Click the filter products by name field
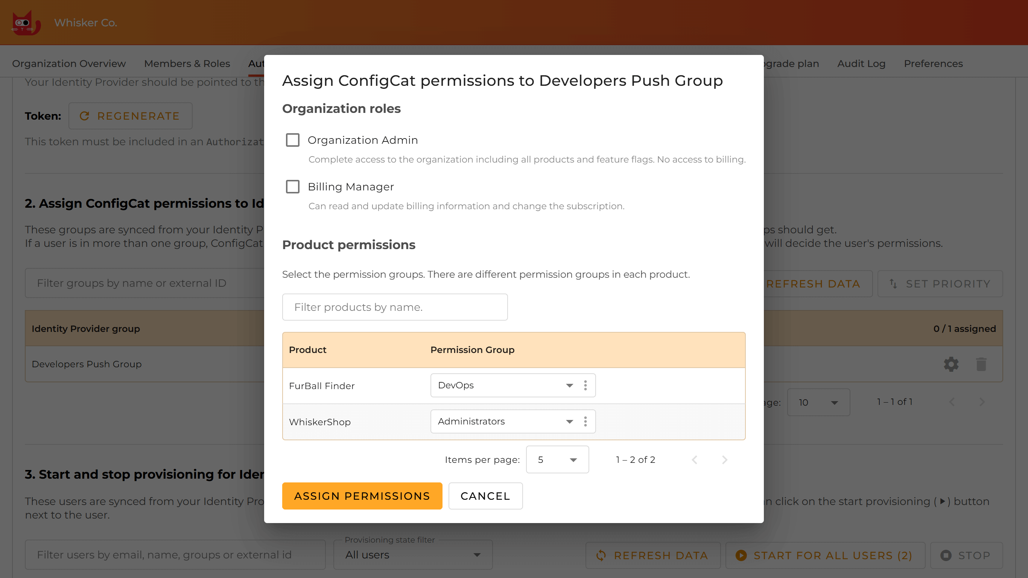Screen dimensions: 1028x578 point(395,307)
